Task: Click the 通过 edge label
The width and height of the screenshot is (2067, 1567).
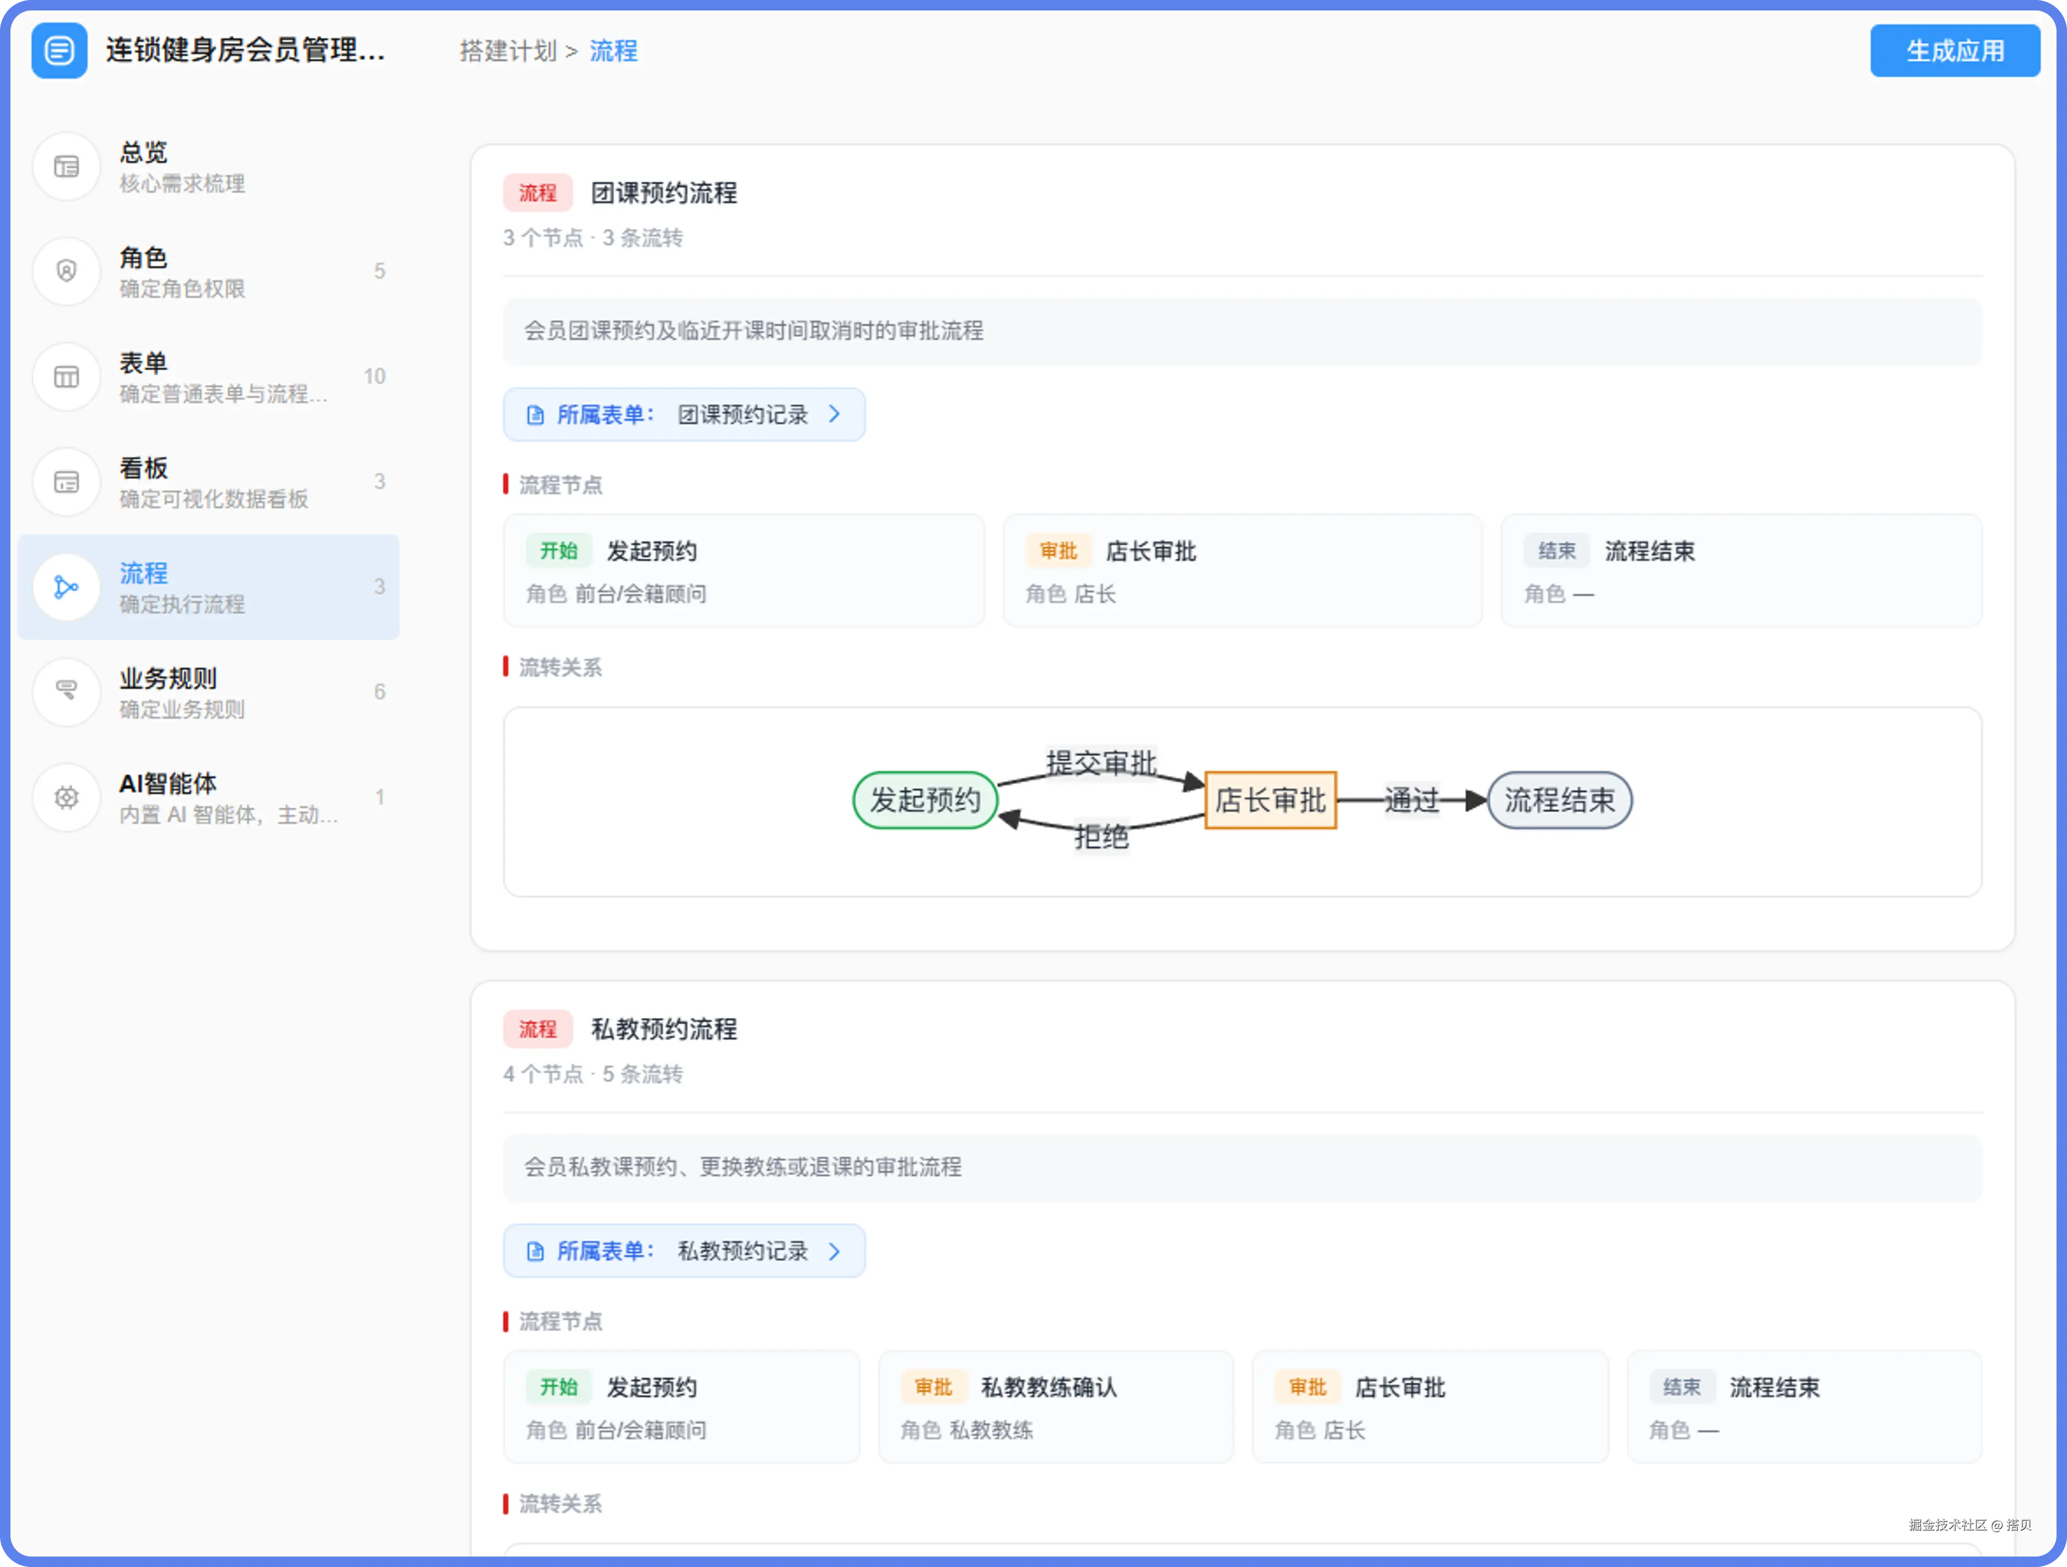Action: pyautogui.click(x=1411, y=801)
